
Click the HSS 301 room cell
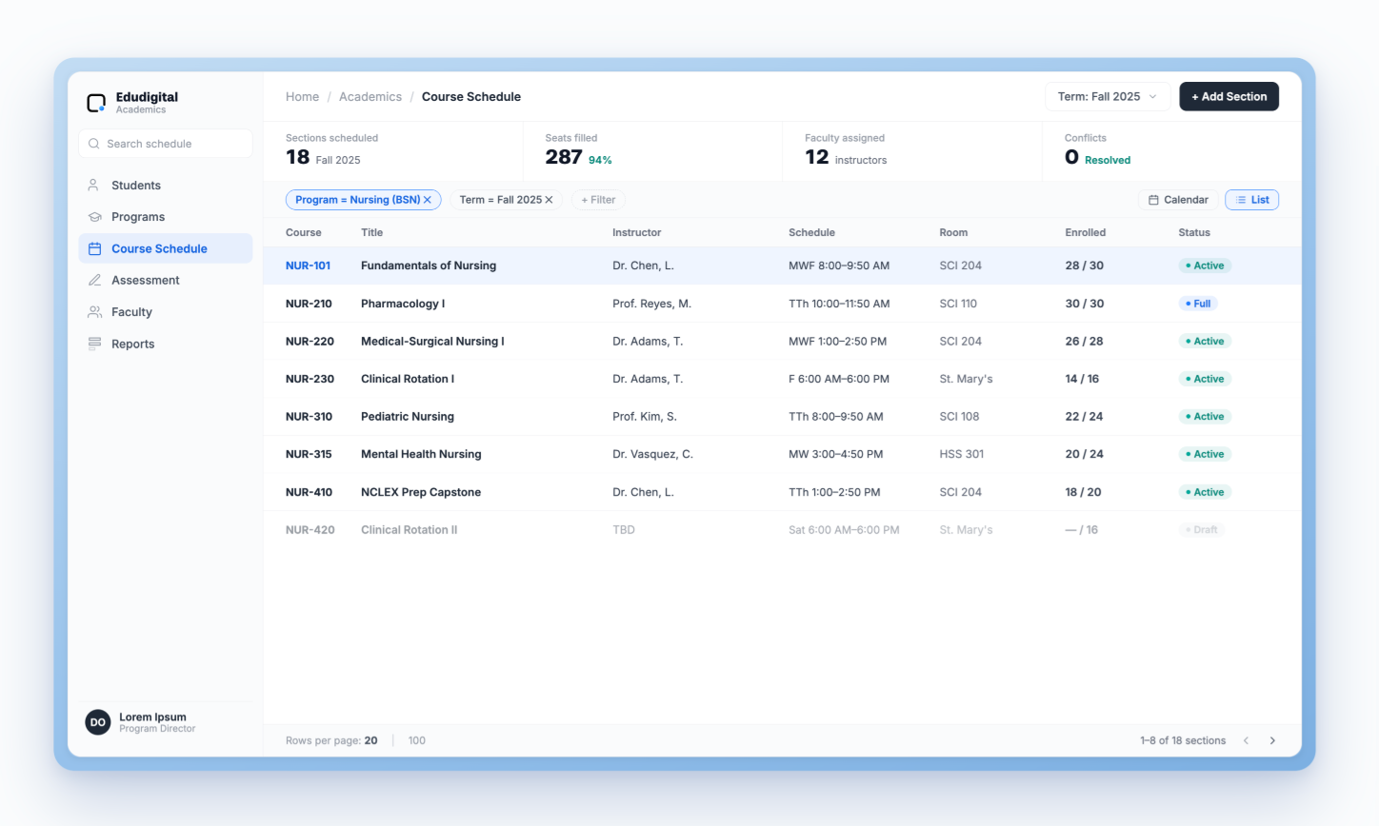pyautogui.click(x=961, y=454)
